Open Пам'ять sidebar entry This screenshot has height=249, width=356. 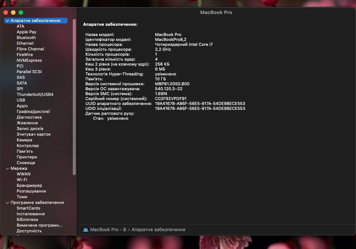[25, 151]
